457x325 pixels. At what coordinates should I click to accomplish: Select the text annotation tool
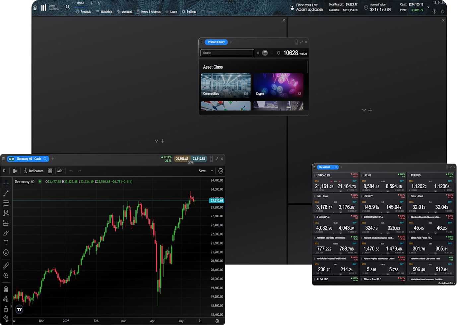(6, 243)
